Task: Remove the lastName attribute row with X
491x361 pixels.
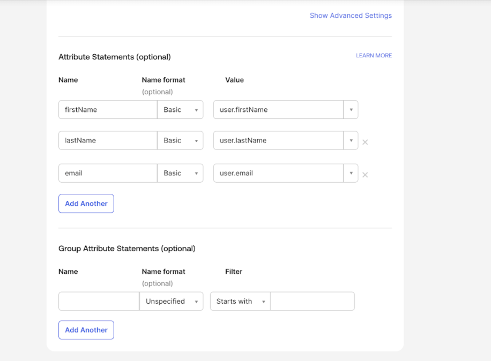Action: (365, 142)
